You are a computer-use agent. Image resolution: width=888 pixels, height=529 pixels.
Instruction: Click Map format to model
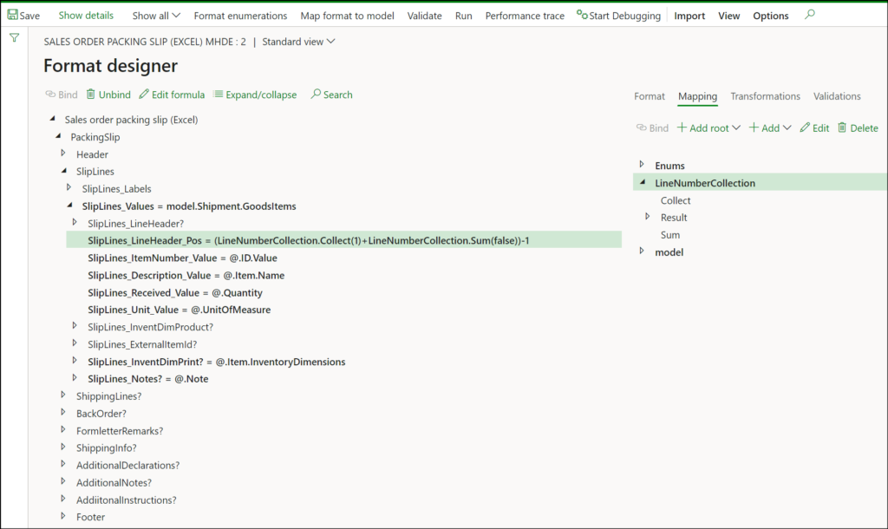pos(347,16)
